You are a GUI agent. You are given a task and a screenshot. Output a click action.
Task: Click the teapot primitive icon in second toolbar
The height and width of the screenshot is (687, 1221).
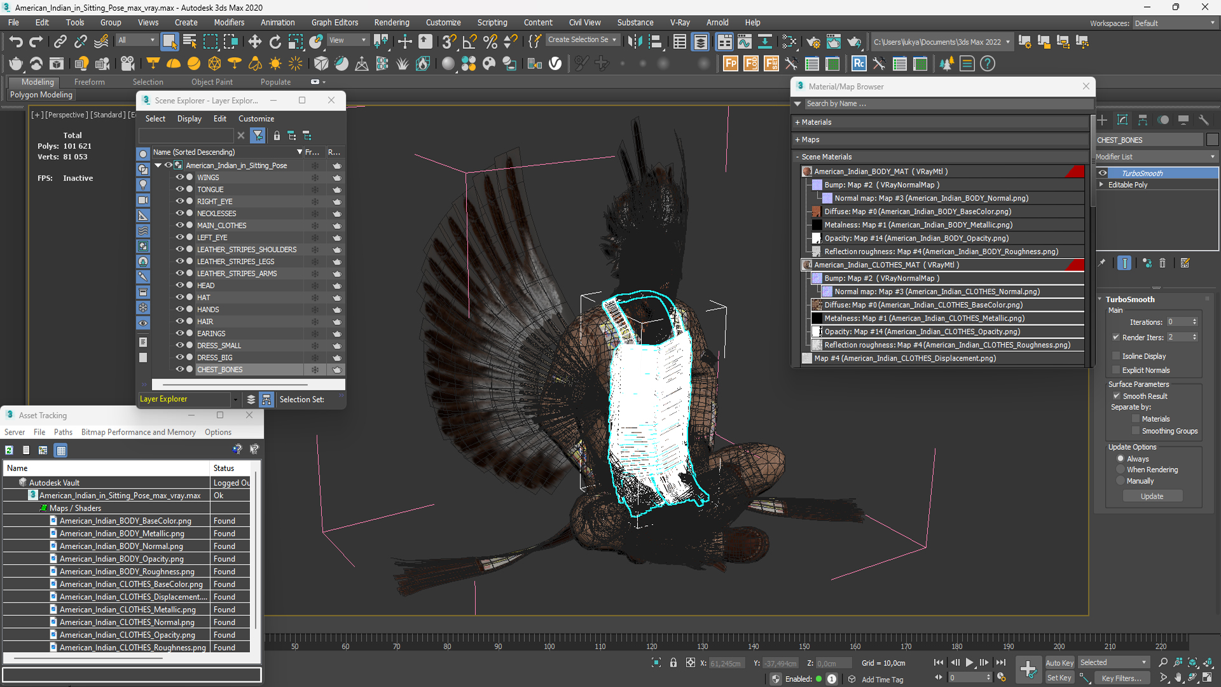[16, 64]
